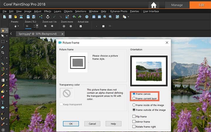Expand the Paint Brush tool flyout arrow
211x132 pixels.
pos(7,75)
